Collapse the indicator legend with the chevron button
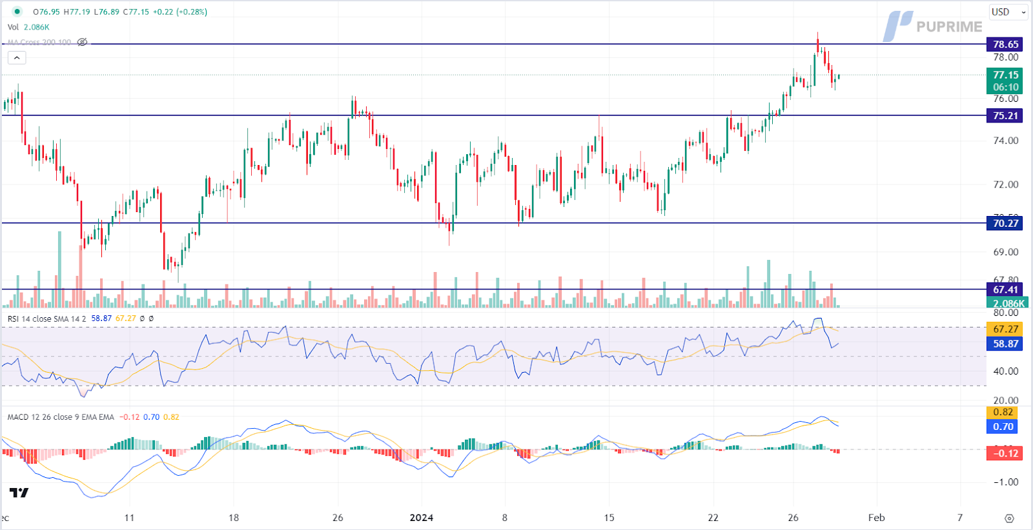This screenshot has height=530, width=1033. coord(17,58)
